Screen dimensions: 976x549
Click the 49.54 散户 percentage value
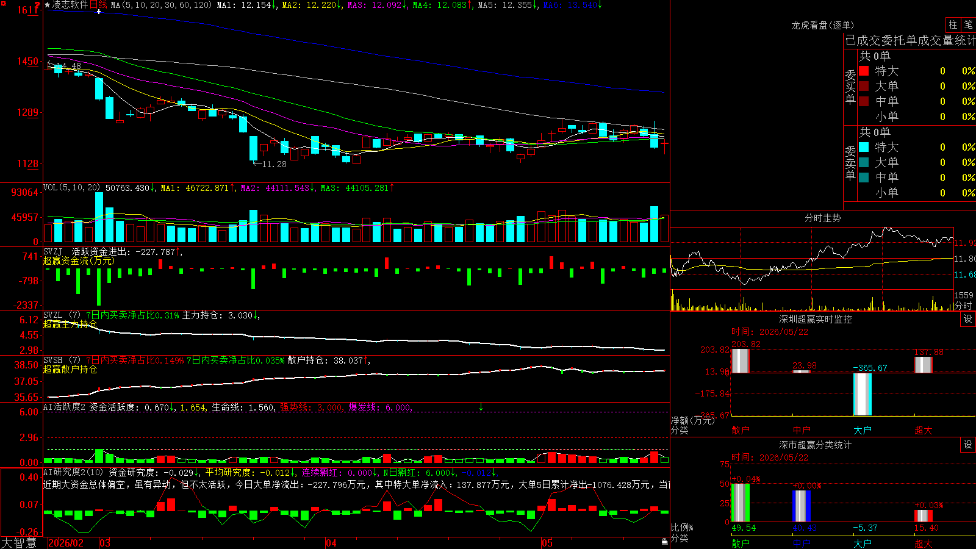click(744, 528)
